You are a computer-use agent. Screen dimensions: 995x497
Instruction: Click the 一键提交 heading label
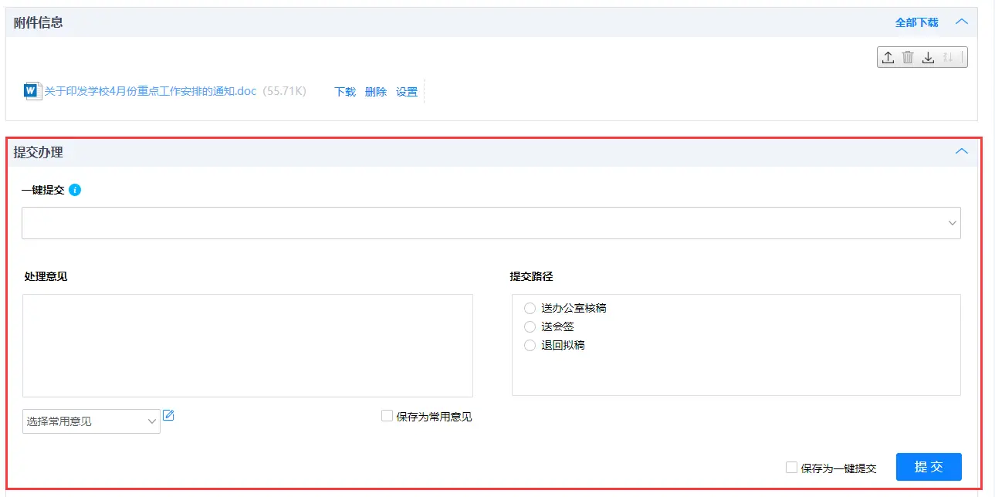(43, 190)
